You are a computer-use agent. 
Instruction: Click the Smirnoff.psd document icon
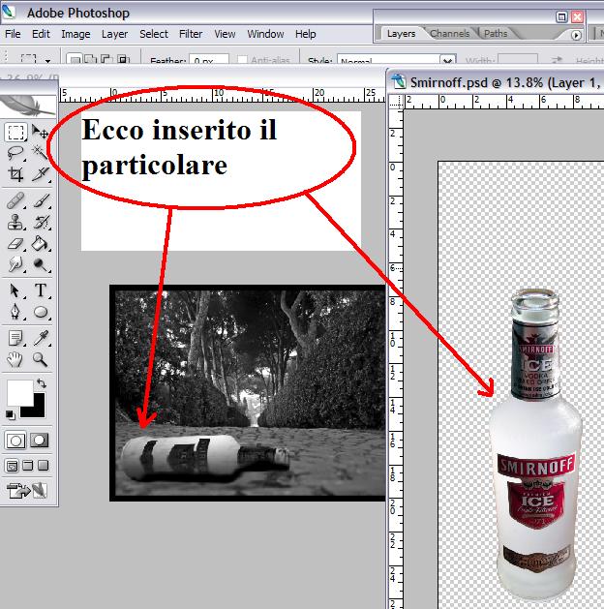tap(398, 81)
